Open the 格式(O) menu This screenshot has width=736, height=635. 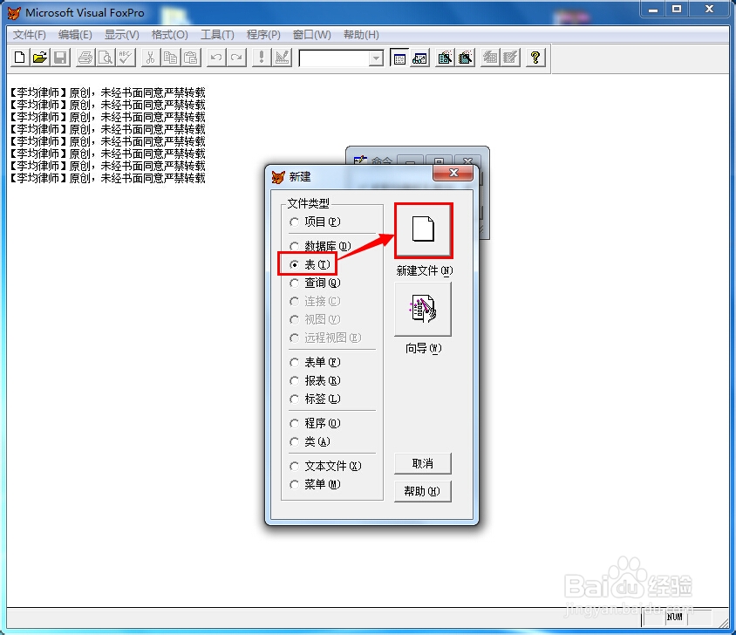point(169,35)
